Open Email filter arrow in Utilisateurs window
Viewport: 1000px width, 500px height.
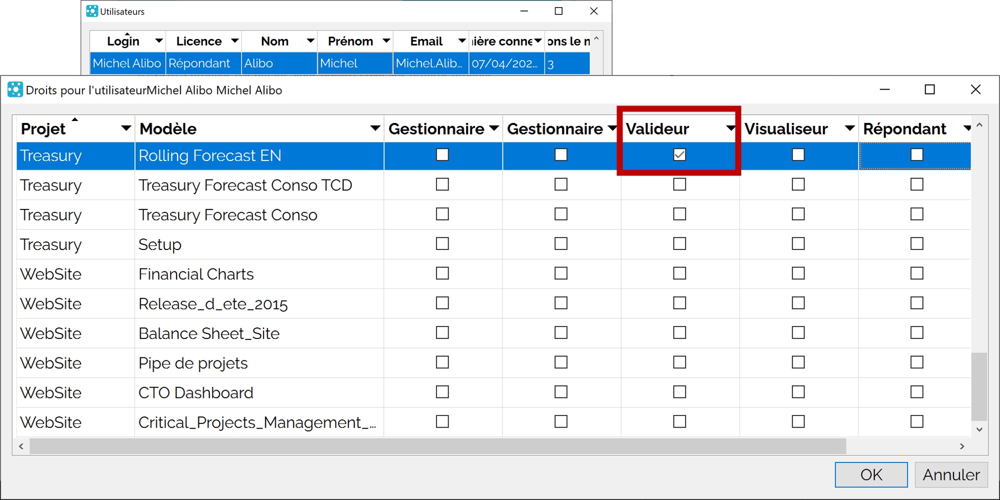[462, 41]
